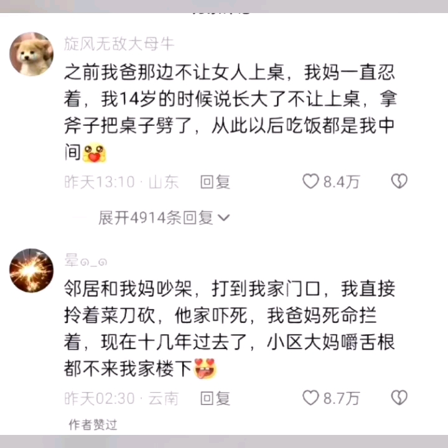Open username 旋风无敌大母牛

[119, 44]
